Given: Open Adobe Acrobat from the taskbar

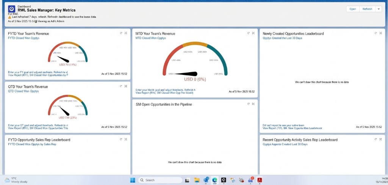Looking at the screenshot, I should pyautogui.click(x=260, y=180).
